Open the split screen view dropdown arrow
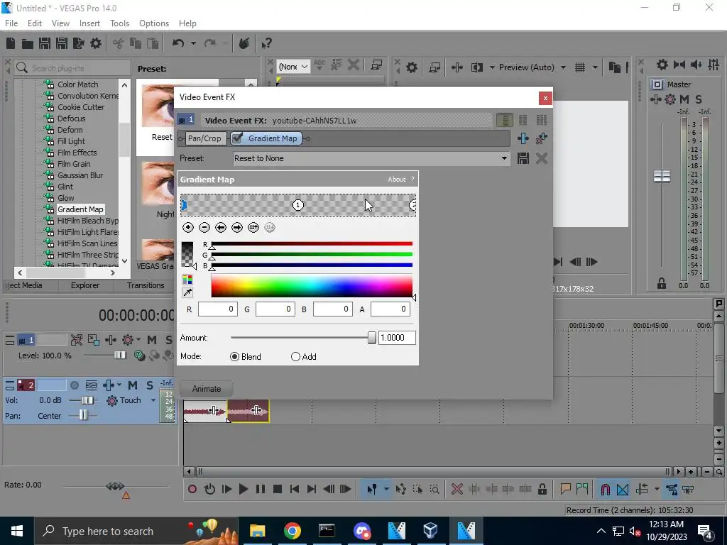 coord(492,67)
